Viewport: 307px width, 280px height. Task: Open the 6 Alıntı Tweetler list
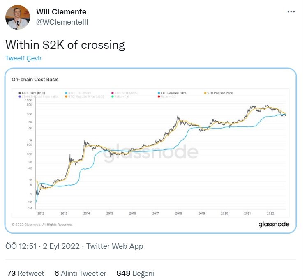click(x=80, y=273)
